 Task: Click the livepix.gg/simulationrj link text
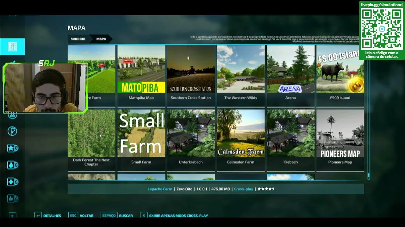click(382, 5)
